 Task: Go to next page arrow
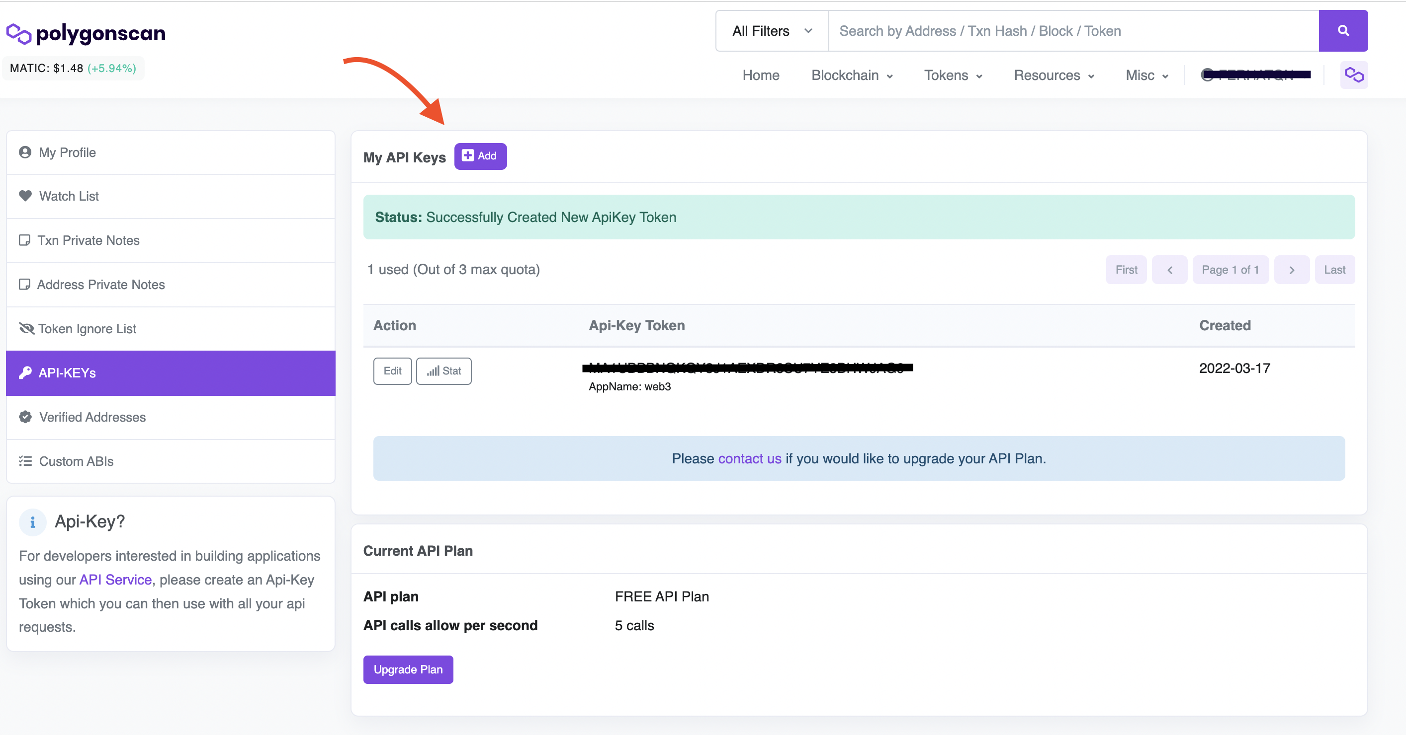coord(1291,270)
